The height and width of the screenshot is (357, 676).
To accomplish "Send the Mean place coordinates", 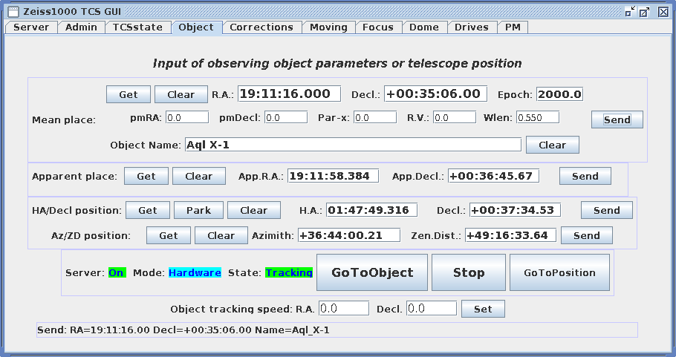I will [617, 119].
